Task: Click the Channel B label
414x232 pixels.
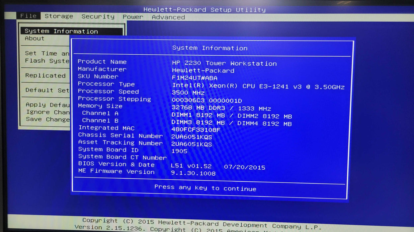Action: [x=100, y=120]
